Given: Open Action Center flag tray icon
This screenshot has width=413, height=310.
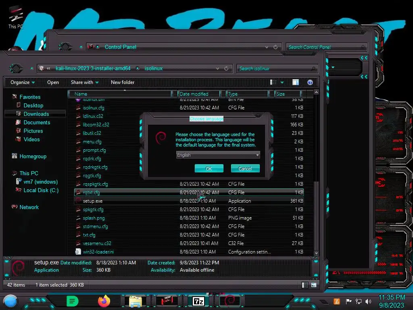Looking at the screenshot, I should [x=348, y=301].
